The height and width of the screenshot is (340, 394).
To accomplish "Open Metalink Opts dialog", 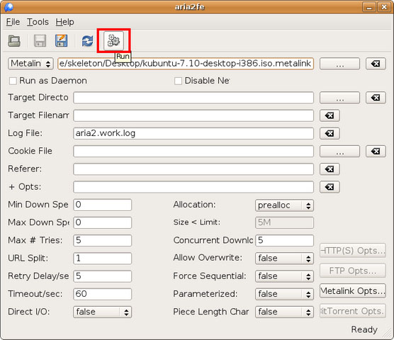I will pos(353,291).
